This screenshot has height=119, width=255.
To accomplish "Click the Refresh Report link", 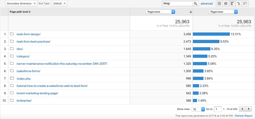I will 244,116.
